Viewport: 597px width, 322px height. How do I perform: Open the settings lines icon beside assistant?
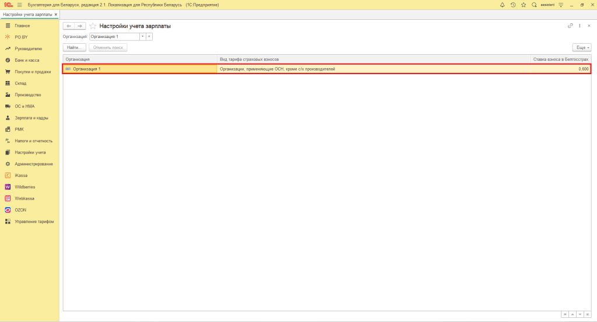click(x=561, y=5)
